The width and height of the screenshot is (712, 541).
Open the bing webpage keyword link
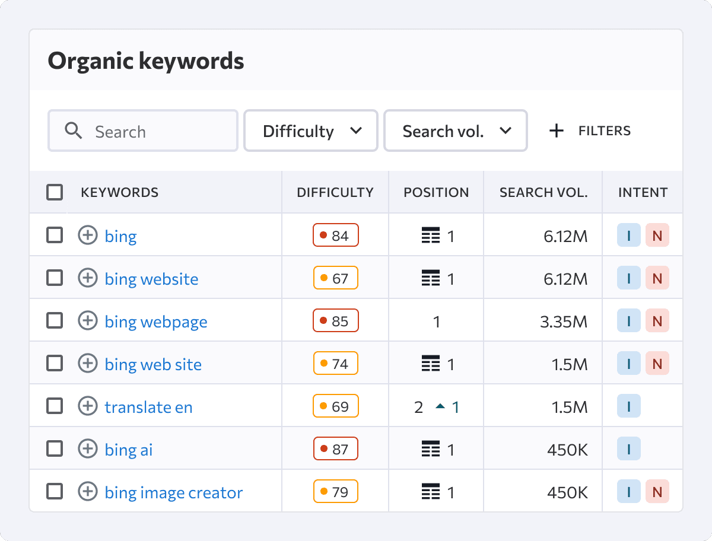pos(156,322)
